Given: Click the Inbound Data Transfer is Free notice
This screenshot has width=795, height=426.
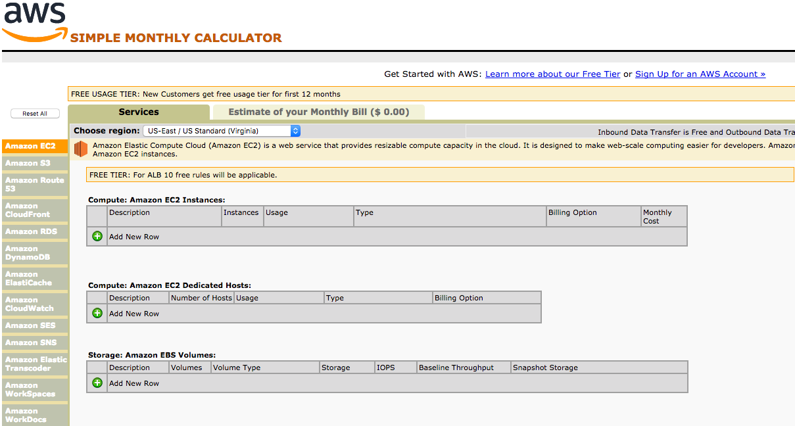Looking at the screenshot, I should [x=696, y=132].
